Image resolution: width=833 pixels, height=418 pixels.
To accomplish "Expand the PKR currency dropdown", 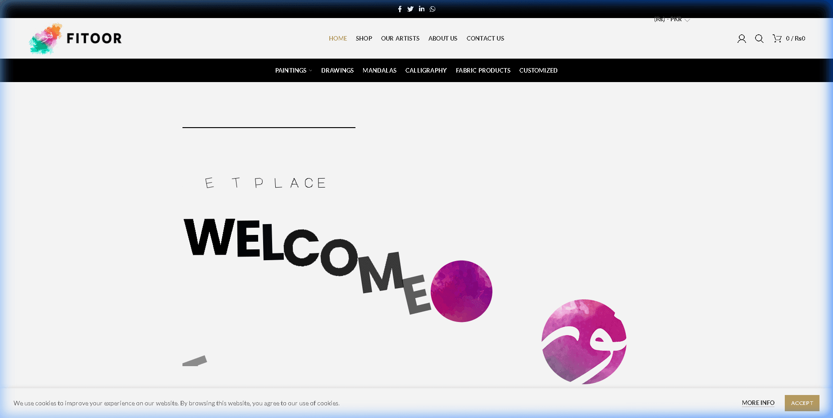I will click(x=672, y=19).
